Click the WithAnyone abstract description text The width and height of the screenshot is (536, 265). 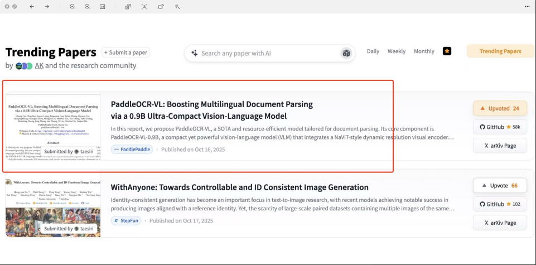click(x=282, y=204)
